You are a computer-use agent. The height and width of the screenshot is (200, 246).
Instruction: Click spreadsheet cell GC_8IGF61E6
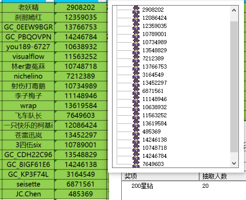click(28, 164)
